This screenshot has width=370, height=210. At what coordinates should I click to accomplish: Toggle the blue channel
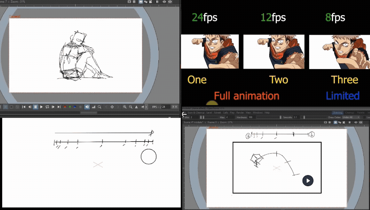point(75,107)
